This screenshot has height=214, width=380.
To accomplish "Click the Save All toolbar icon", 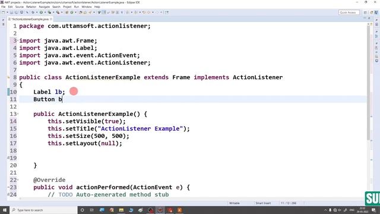I will pos(16,12).
